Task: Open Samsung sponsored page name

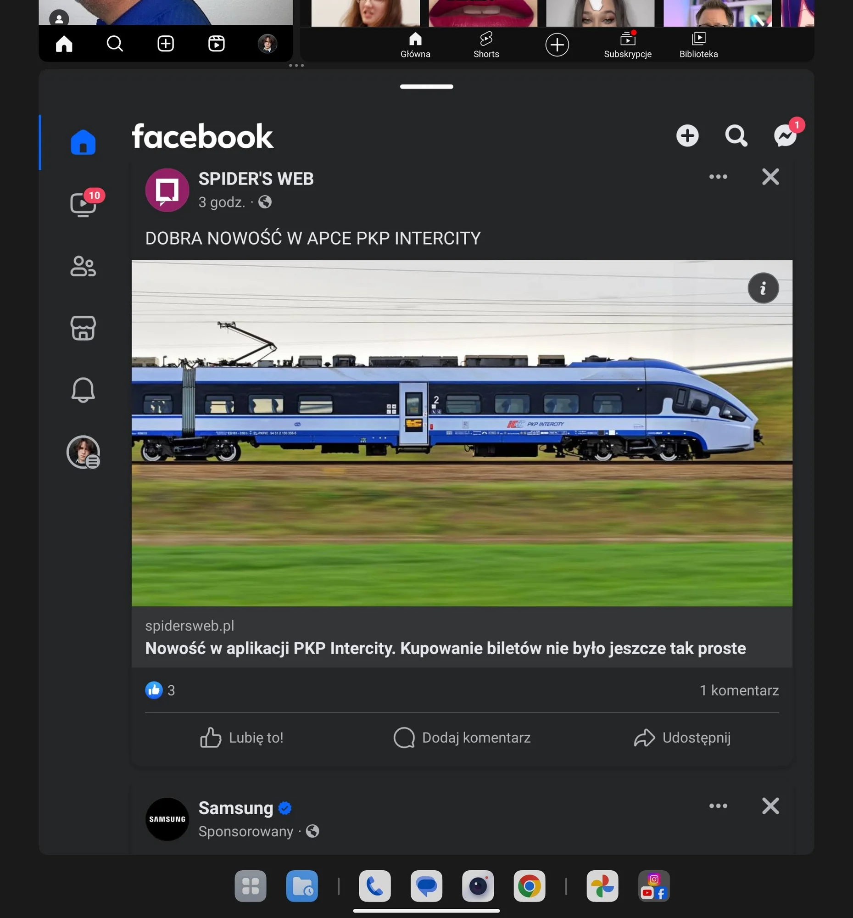Action: pyautogui.click(x=236, y=808)
